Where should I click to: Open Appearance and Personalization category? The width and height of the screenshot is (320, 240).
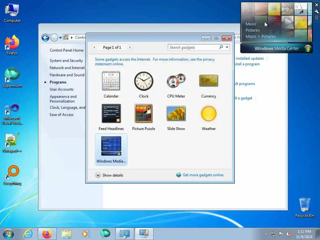(x=63, y=99)
